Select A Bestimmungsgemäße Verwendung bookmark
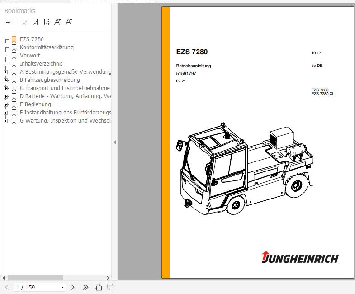Image resolution: width=355 pixels, height=294 pixels. coord(66,72)
